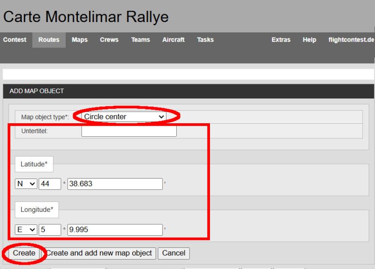Viewport: 375px width, 269px height.
Task: Click Create and add new map object
Action: click(99, 253)
